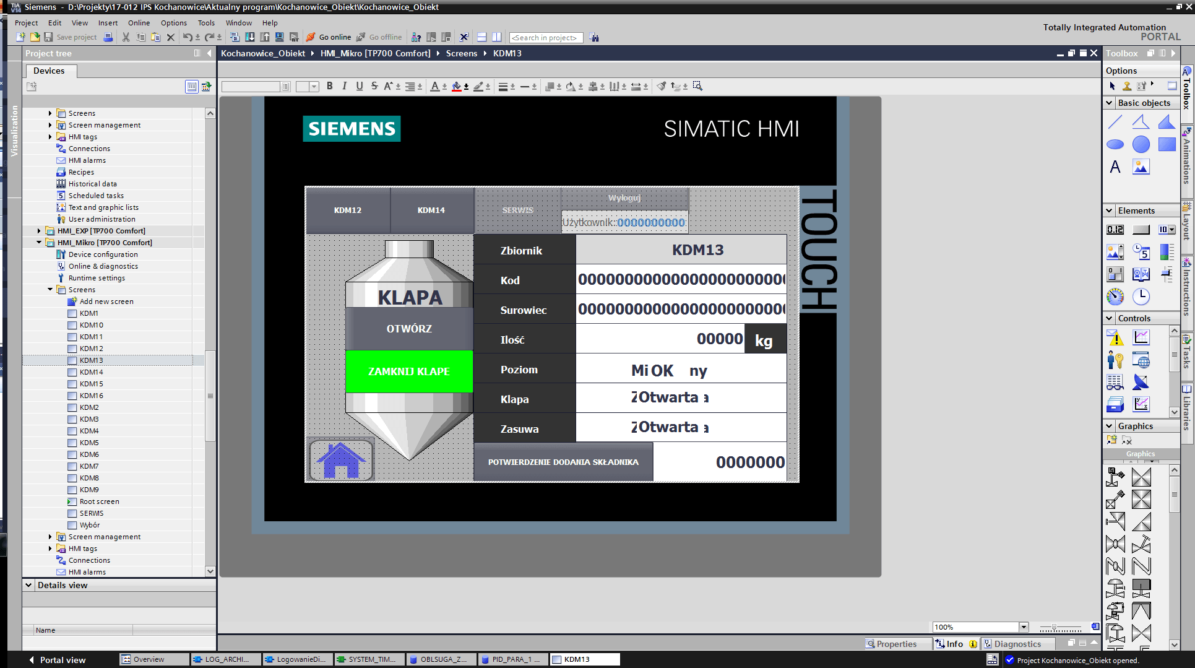Select the Bar element
This screenshot has height=668, width=1195.
click(1167, 252)
